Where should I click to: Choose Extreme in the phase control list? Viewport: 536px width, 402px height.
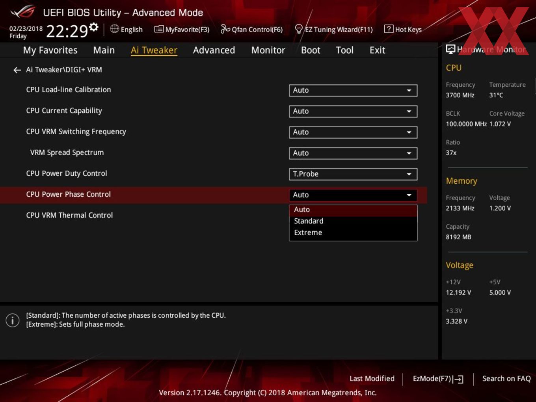click(x=353, y=233)
